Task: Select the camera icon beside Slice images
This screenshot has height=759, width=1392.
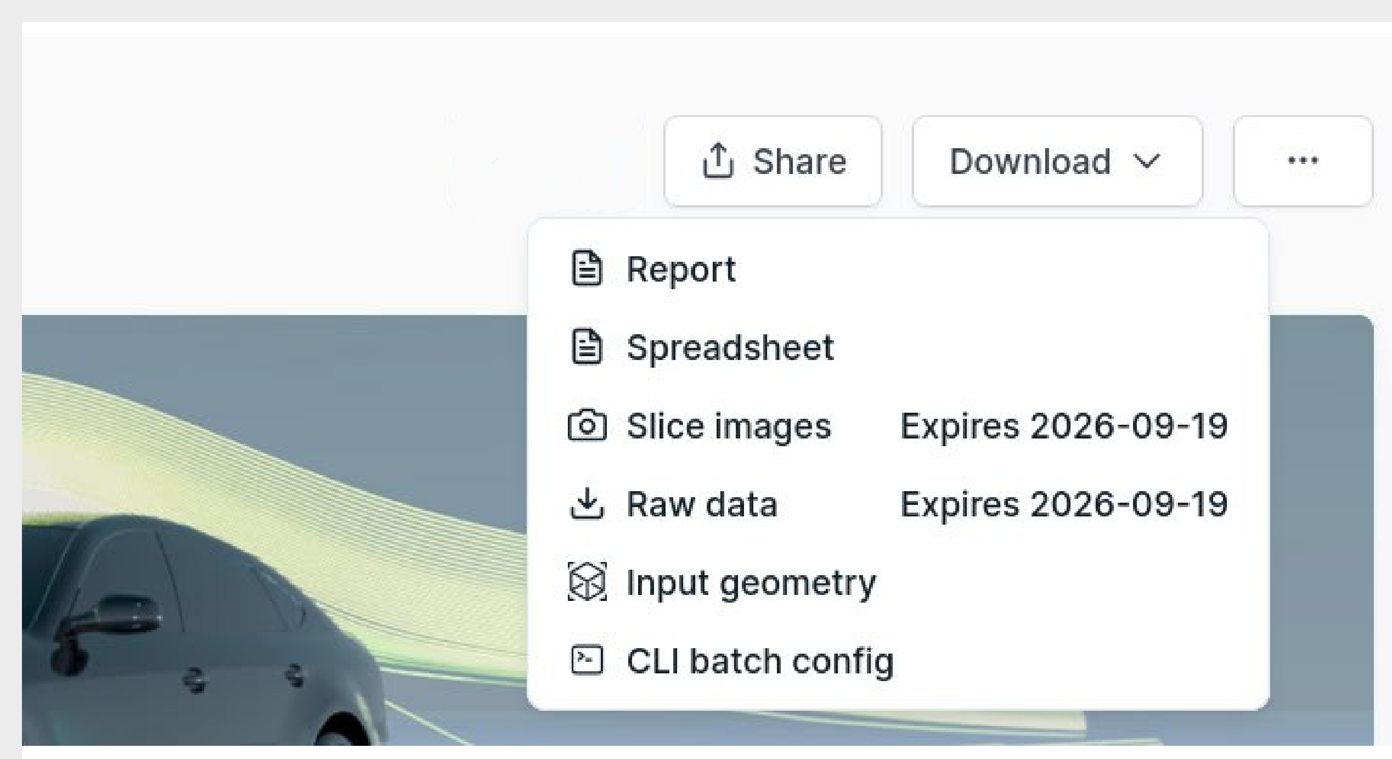Action: coord(587,426)
